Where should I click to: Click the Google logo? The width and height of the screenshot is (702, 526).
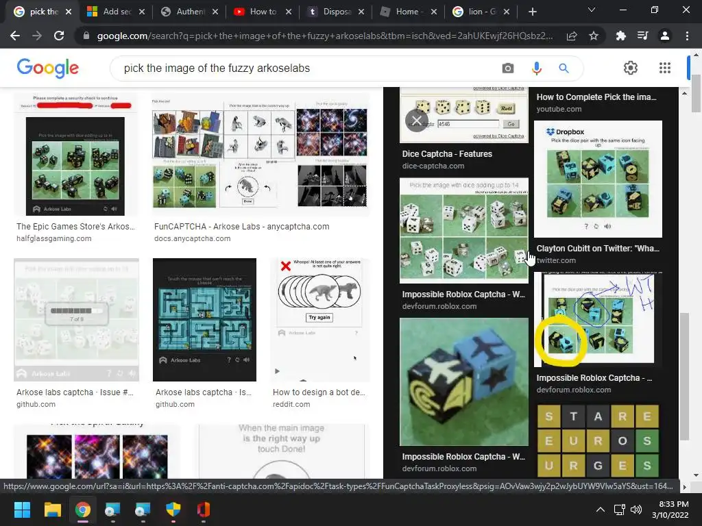(x=48, y=68)
